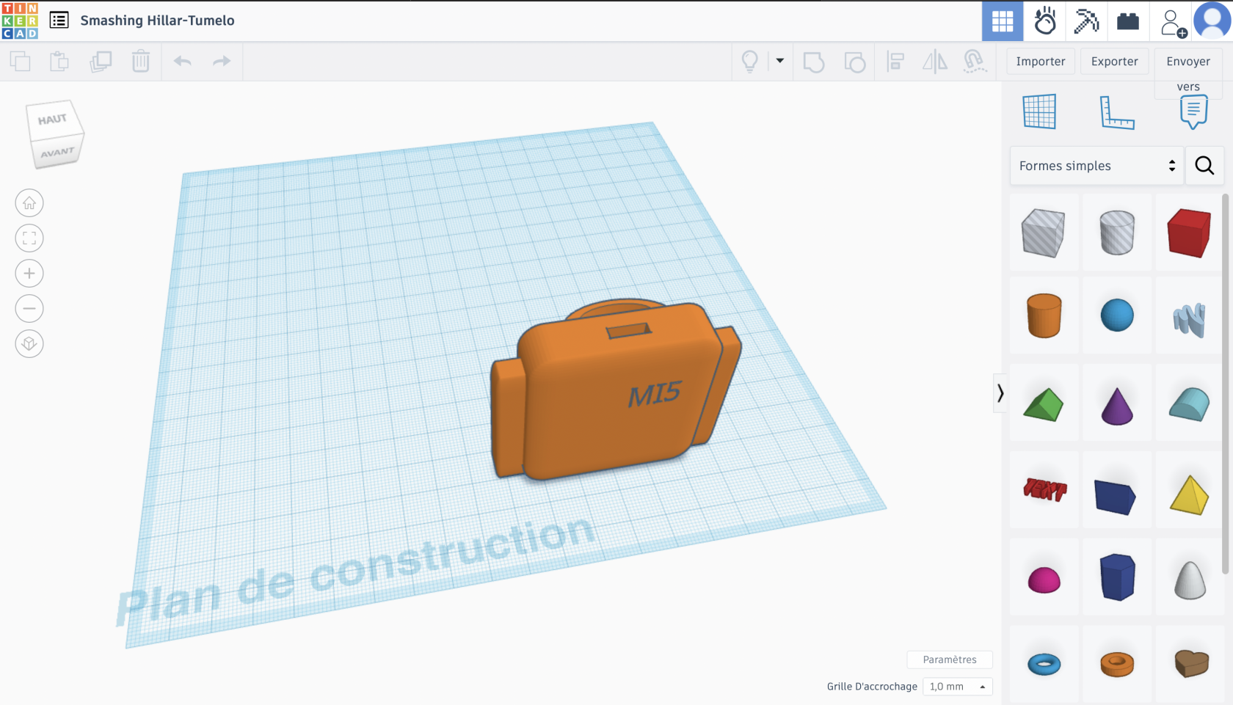
Task: Pick the grey paraboloid shape
Action: point(1190,580)
